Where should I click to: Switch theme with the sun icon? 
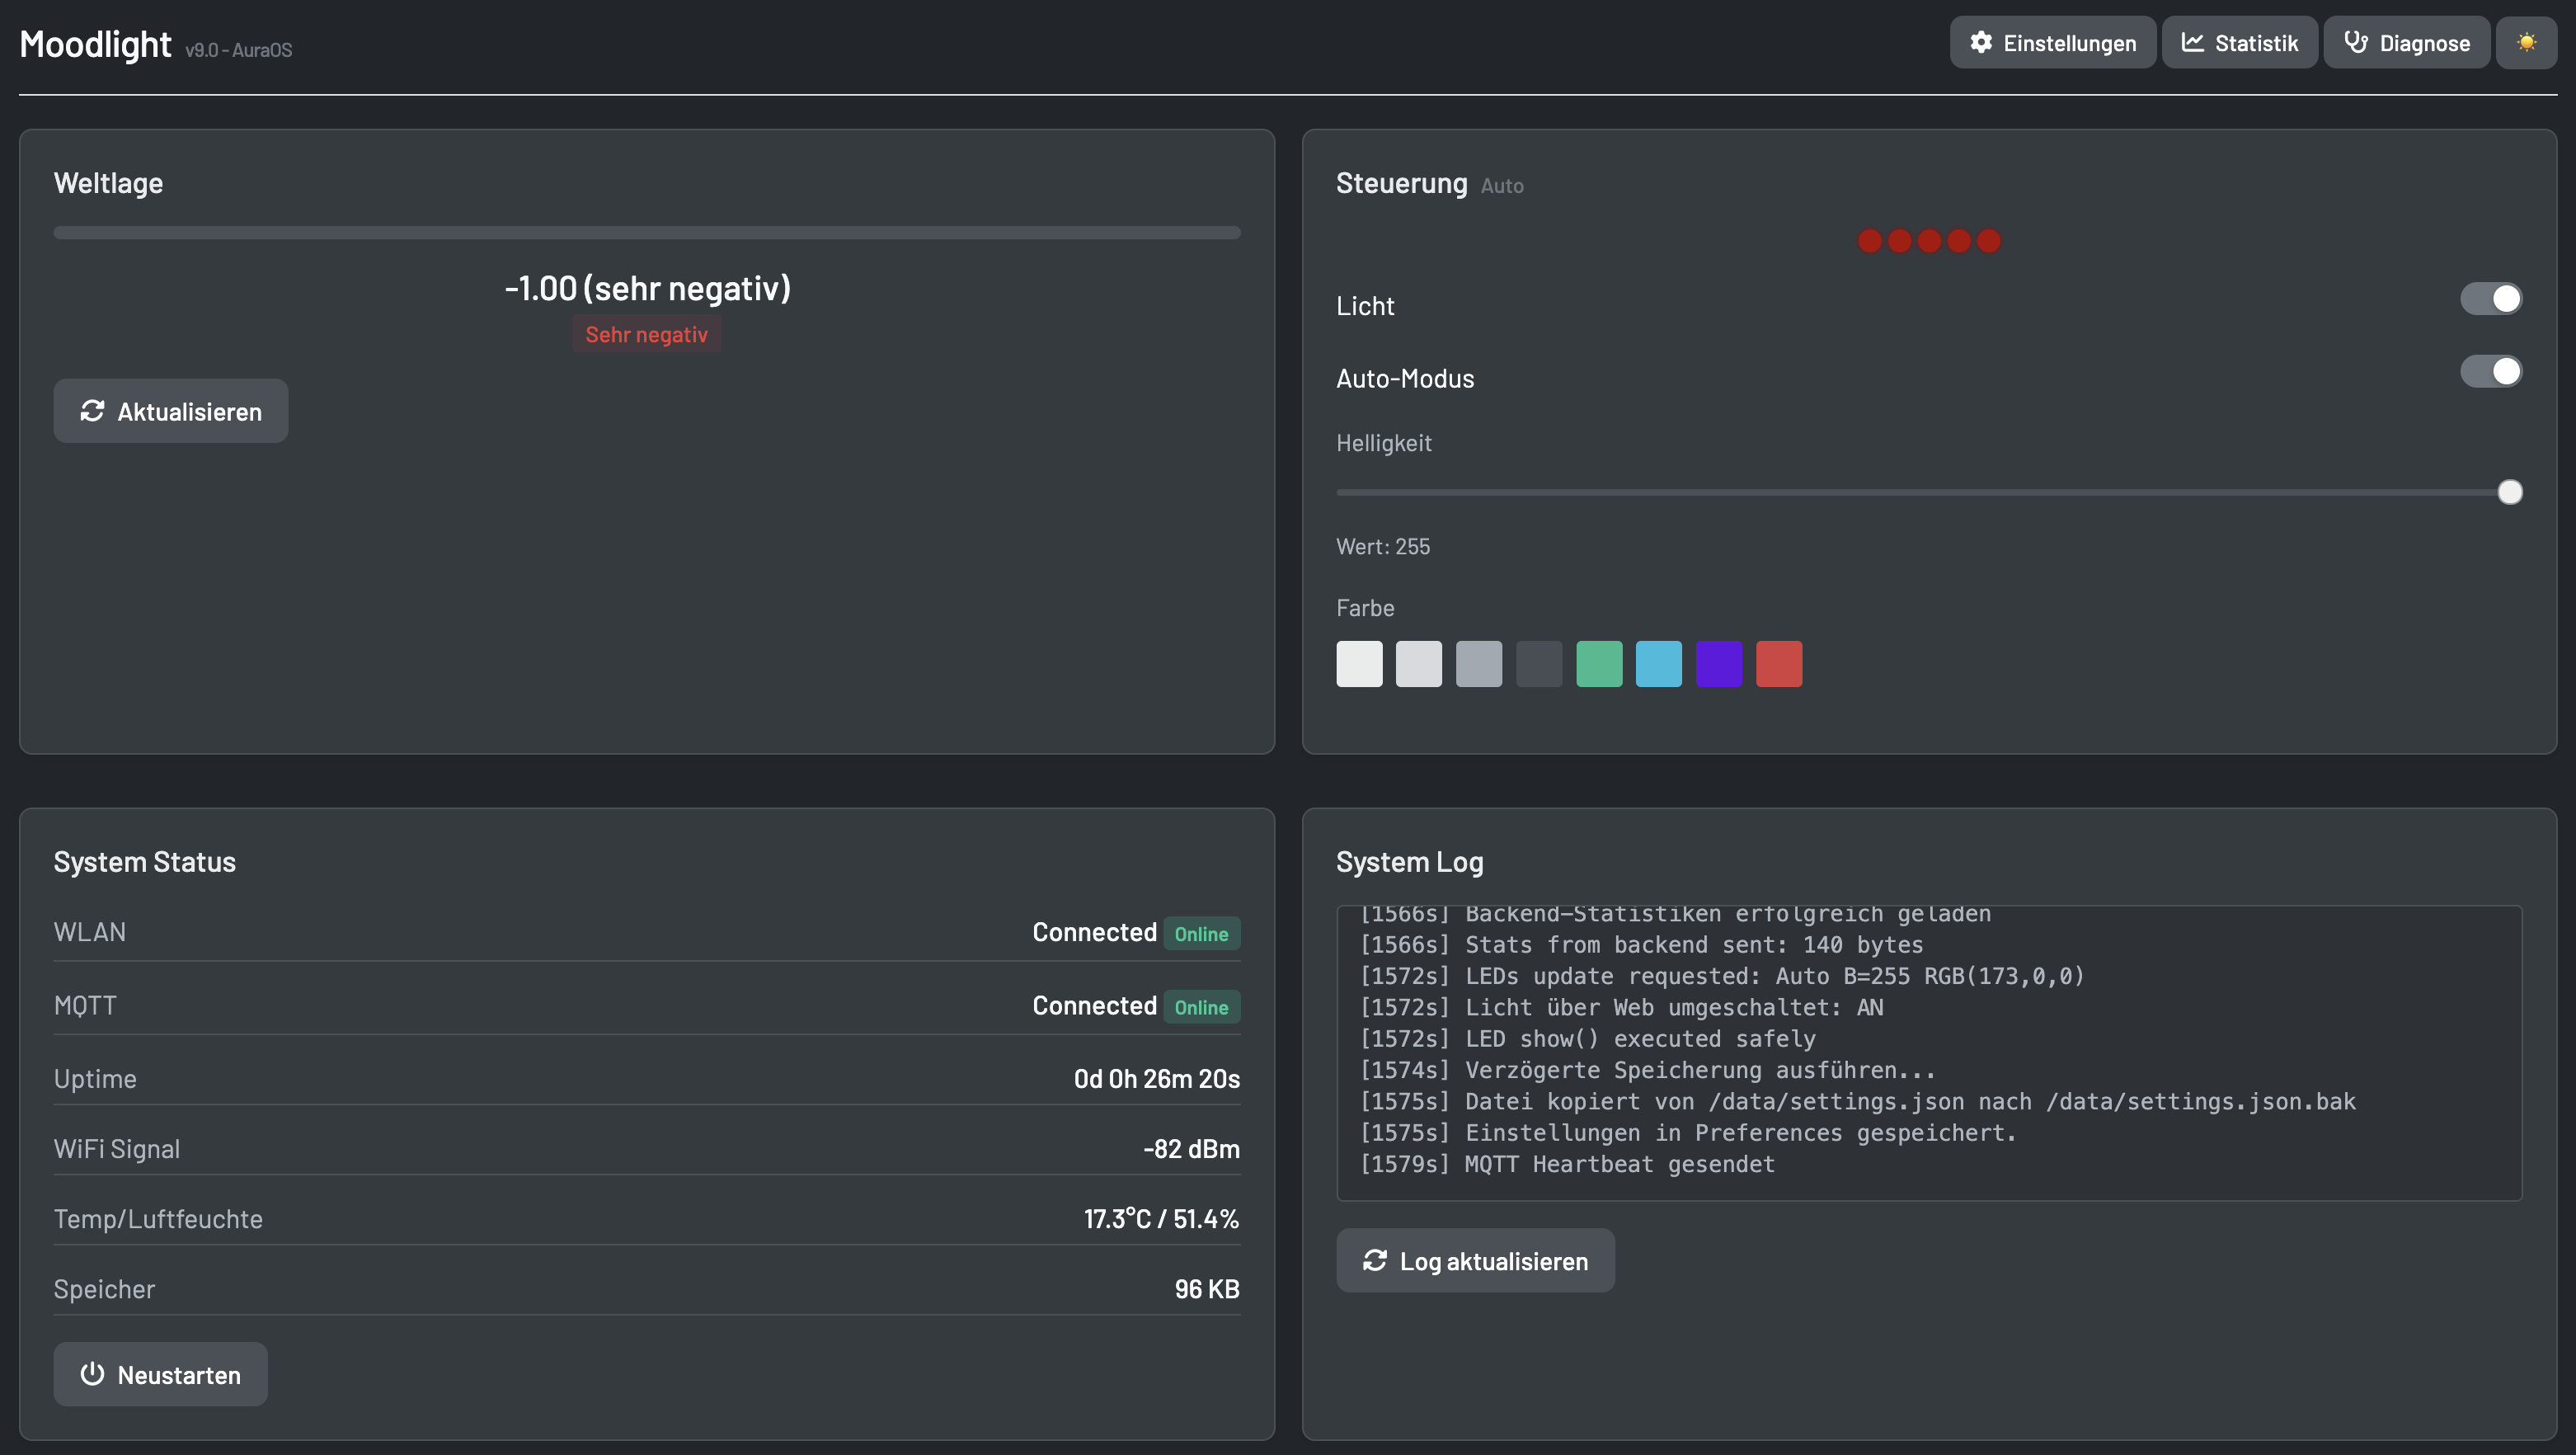(2527, 42)
